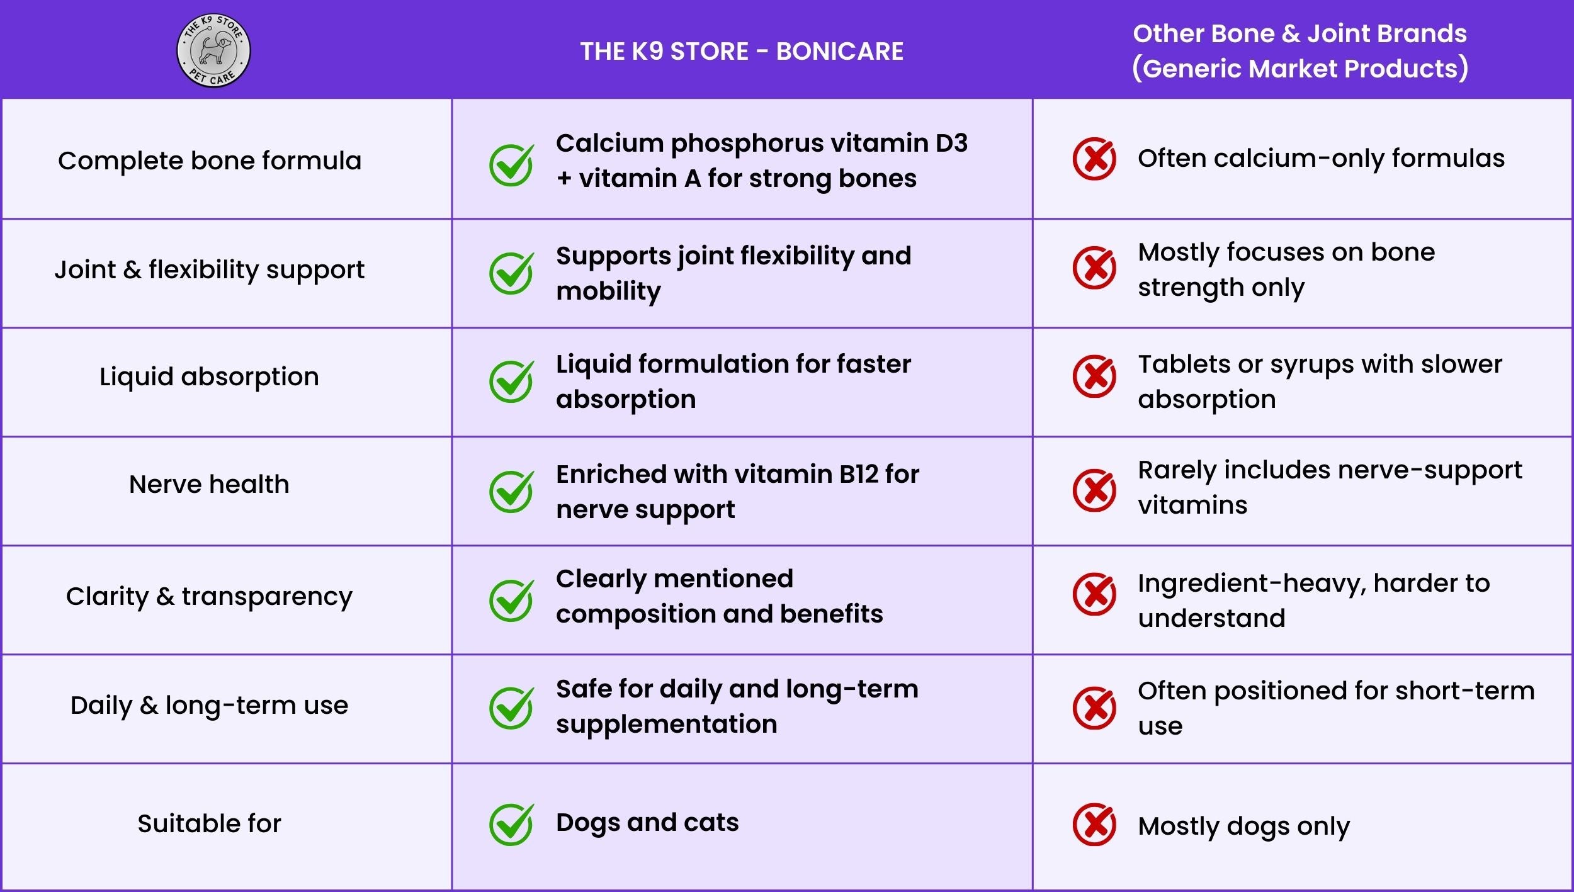1574x892 pixels.
Task: Click red X beside Mostly dogs only
Action: pyautogui.click(x=1094, y=824)
